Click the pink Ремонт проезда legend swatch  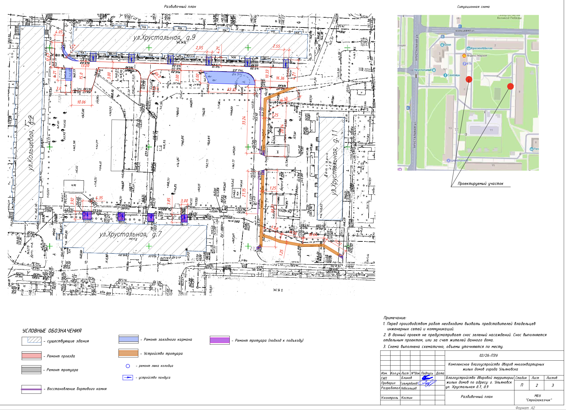pyautogui.click(x=31, y=356)
